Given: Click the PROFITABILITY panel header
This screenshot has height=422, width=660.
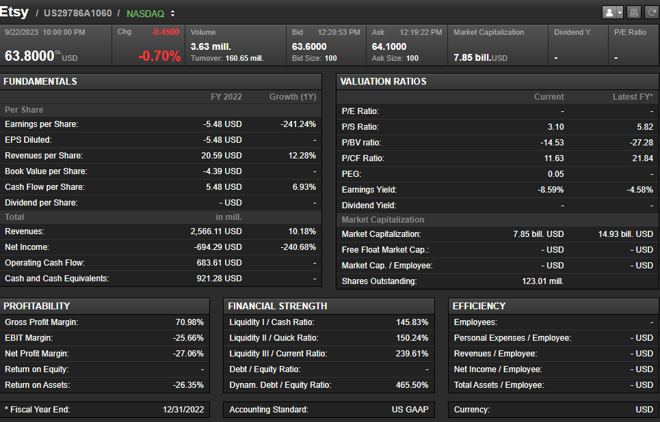Looking at the screenshot, I should 105,306.
